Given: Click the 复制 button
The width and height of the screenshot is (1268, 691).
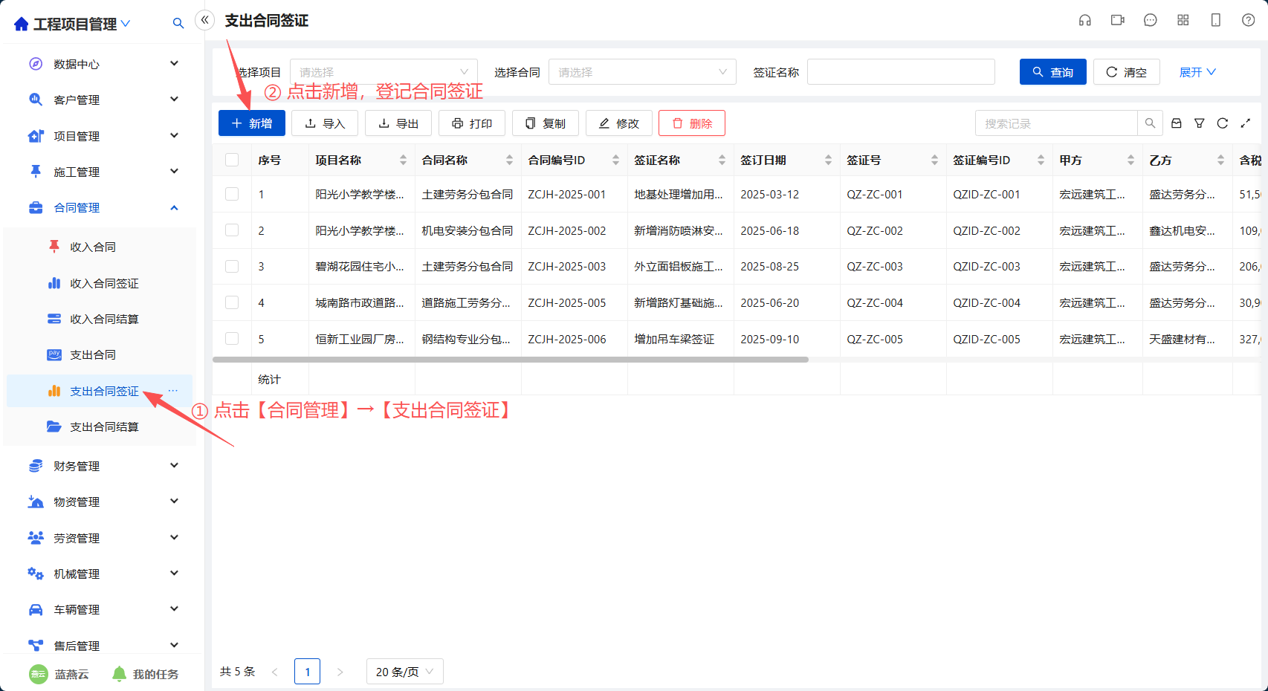Looking at the screenshot, I should pyautogui.click(x=546, y=123).
